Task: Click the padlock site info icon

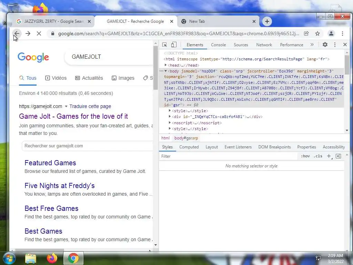Action: pyautogui.click(x=53, y=33)
